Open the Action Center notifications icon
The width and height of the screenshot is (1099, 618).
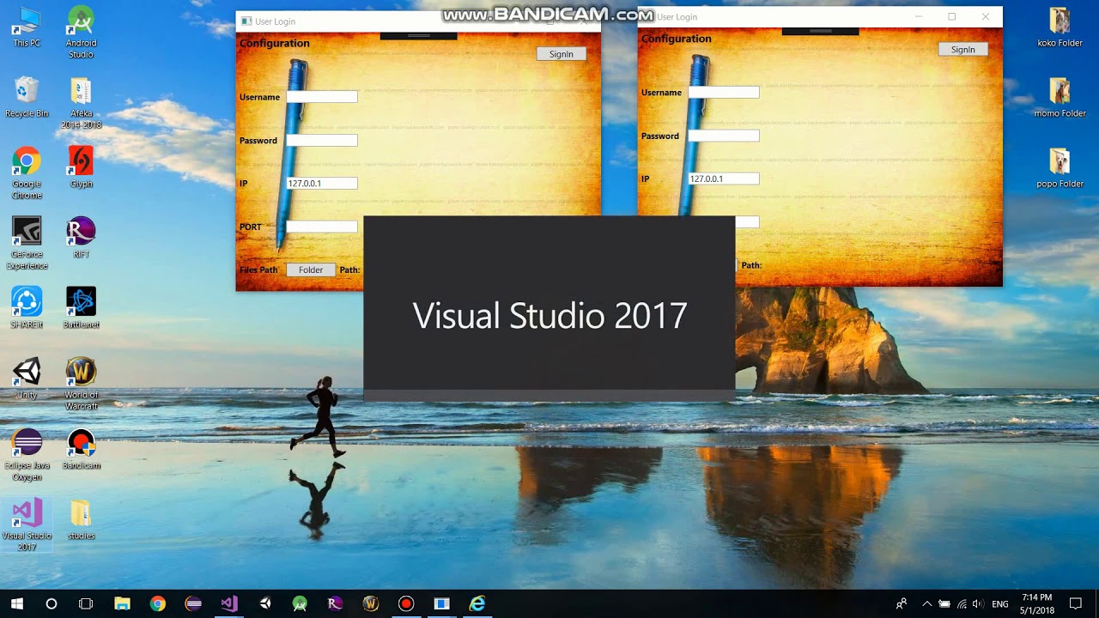[1076, 603]
